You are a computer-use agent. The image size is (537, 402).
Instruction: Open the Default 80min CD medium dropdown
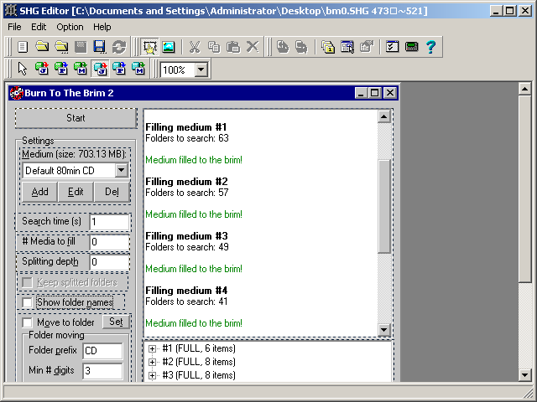[122, 171]
